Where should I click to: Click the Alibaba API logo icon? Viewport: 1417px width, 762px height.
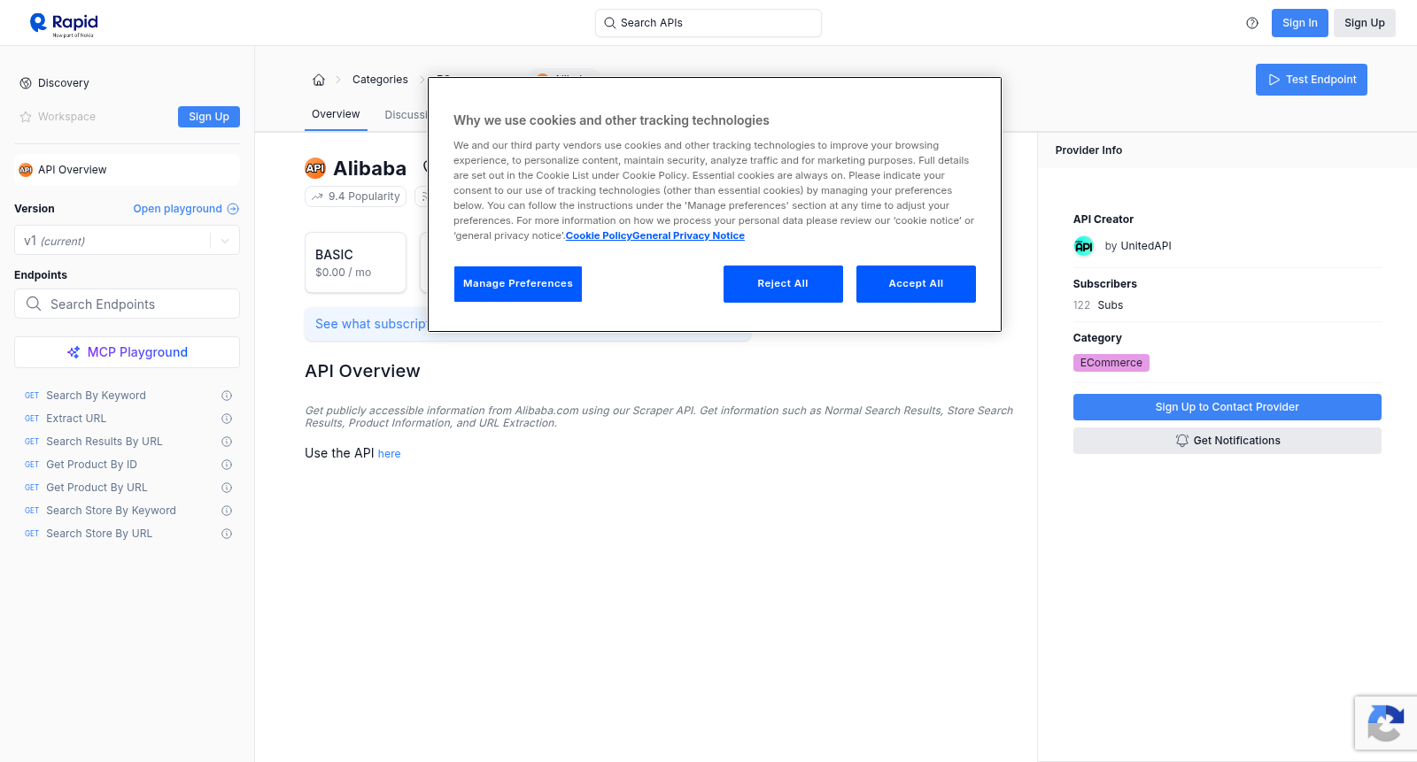pyautogui.click(x=315, y=168)
